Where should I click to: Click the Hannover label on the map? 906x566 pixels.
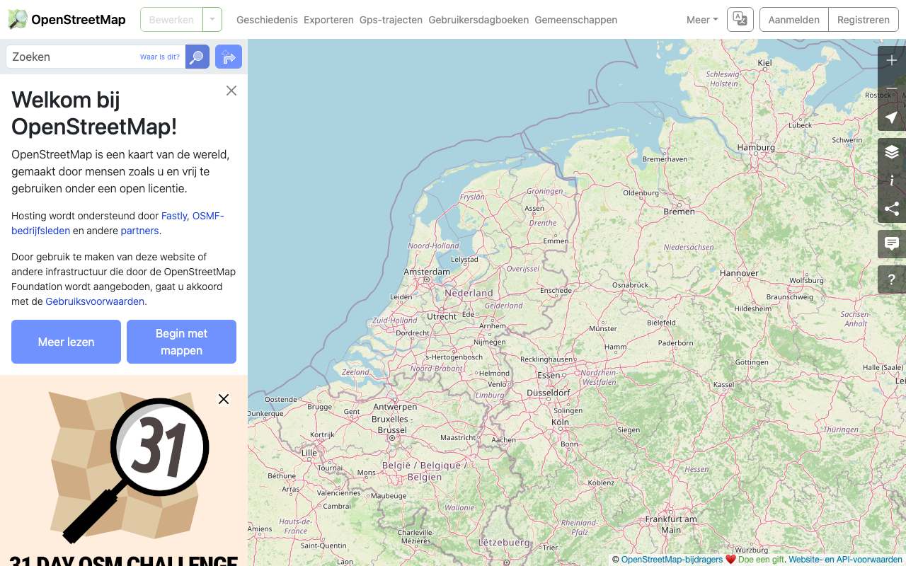click(738, 273)
